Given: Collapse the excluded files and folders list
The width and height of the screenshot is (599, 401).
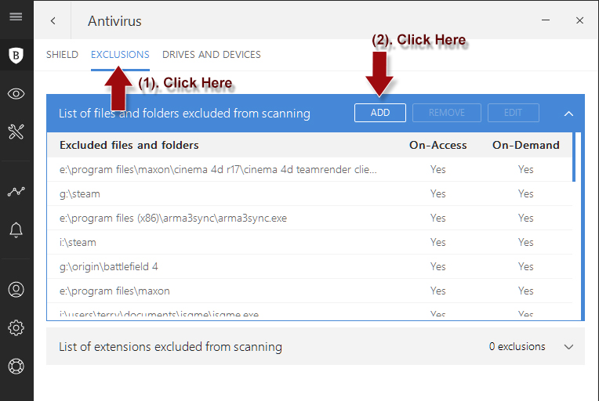Looking at the screenshot, I should [x=569, y=114].
